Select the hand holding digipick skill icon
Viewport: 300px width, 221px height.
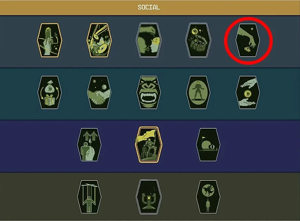coord(50,40)
